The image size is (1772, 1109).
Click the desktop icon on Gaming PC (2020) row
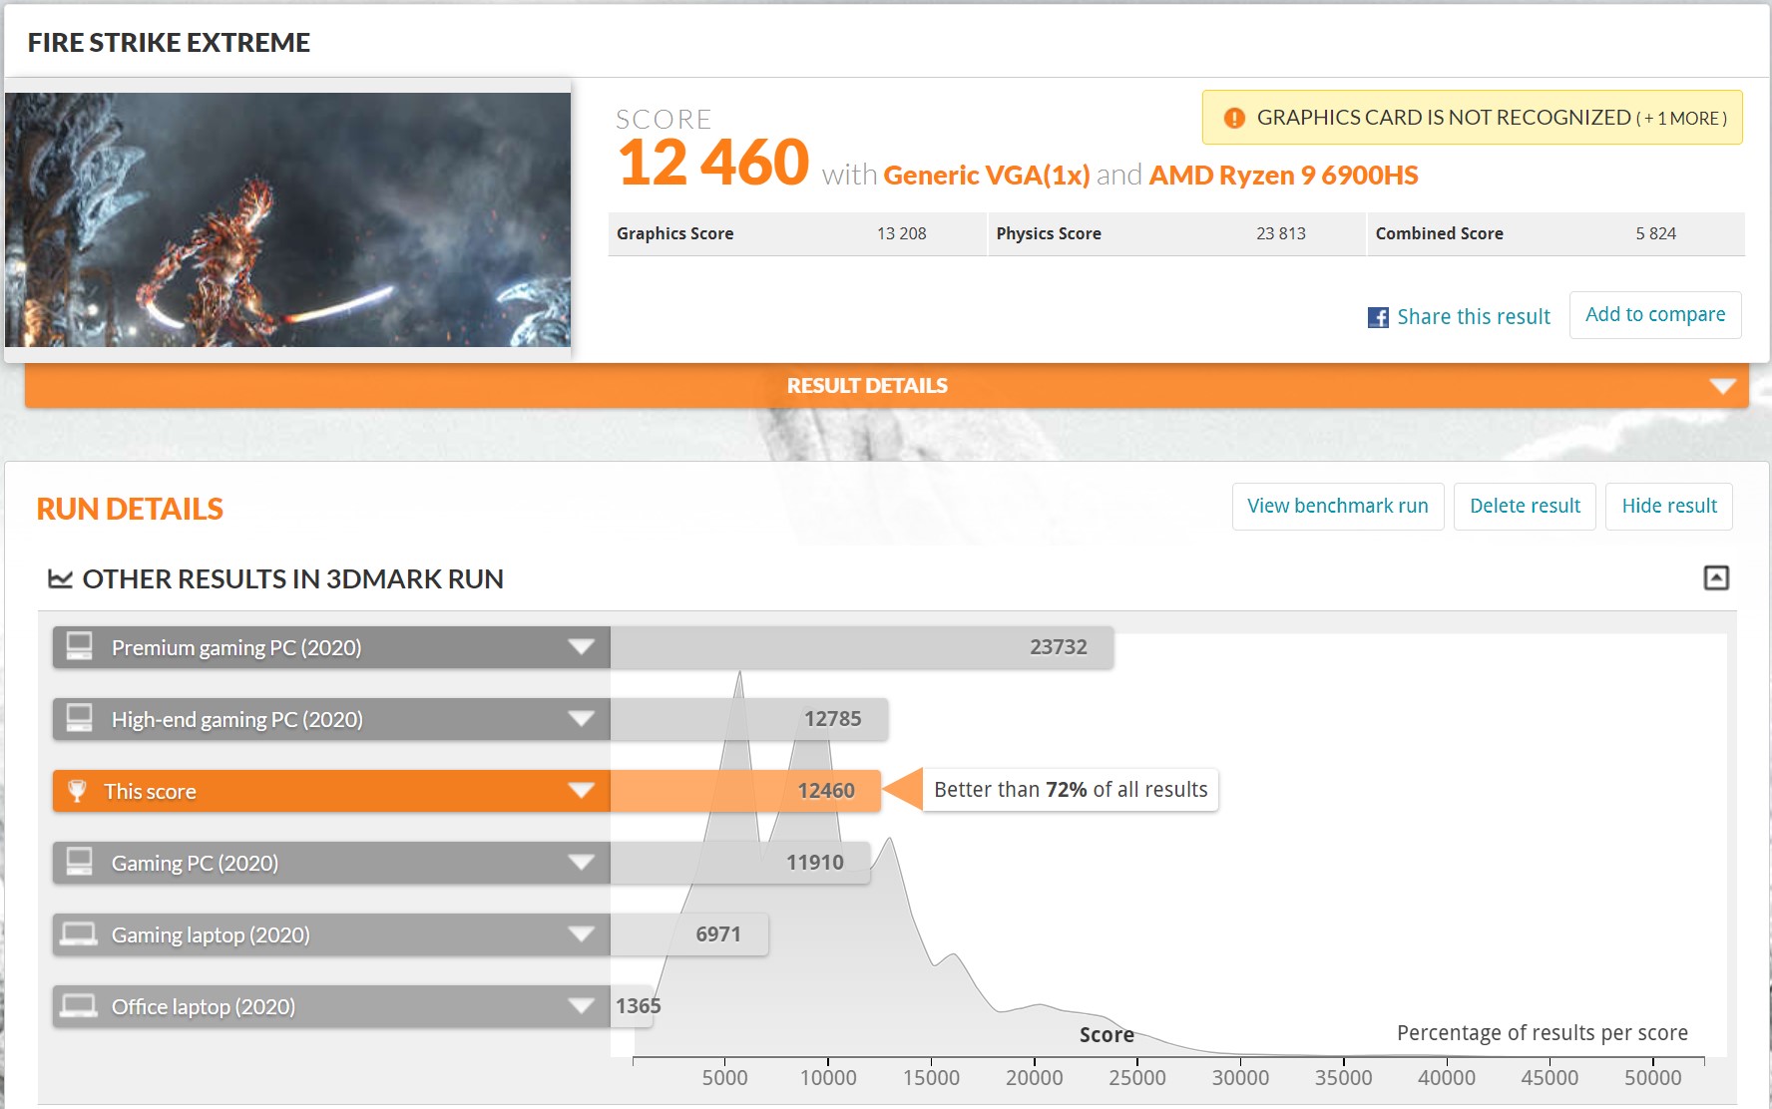(x=79, y=862)
